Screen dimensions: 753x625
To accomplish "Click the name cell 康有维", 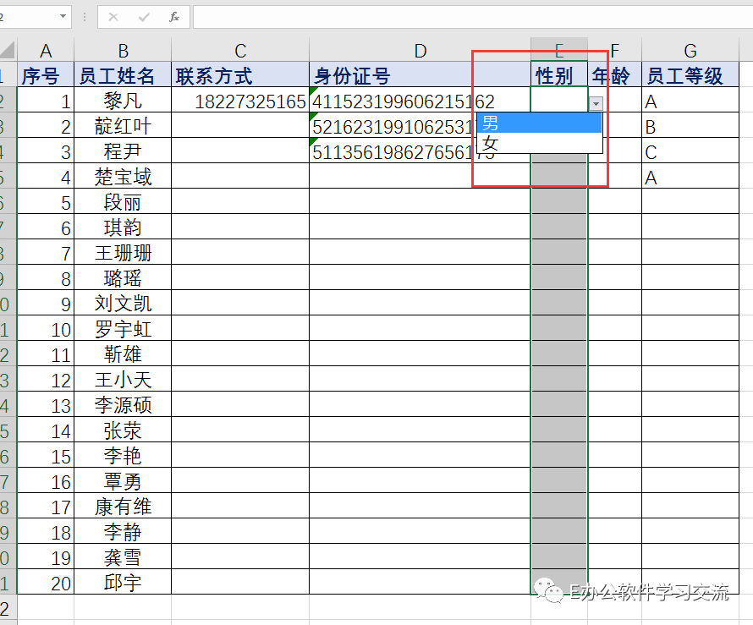I will (x=123, y=507).
